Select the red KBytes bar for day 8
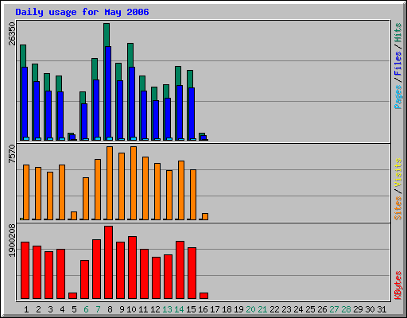 point(108,262)
